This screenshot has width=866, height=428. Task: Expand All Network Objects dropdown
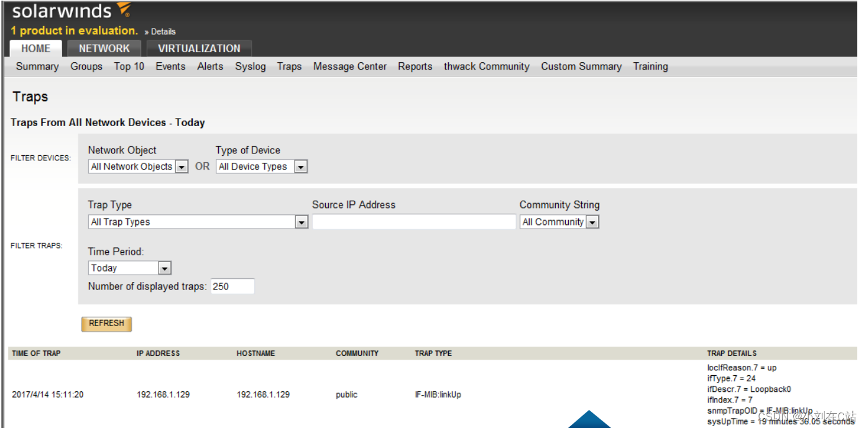138,166
